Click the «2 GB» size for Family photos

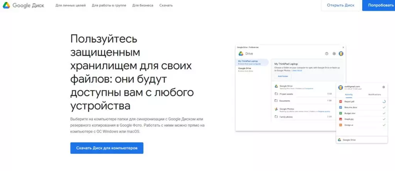point(329,117)
